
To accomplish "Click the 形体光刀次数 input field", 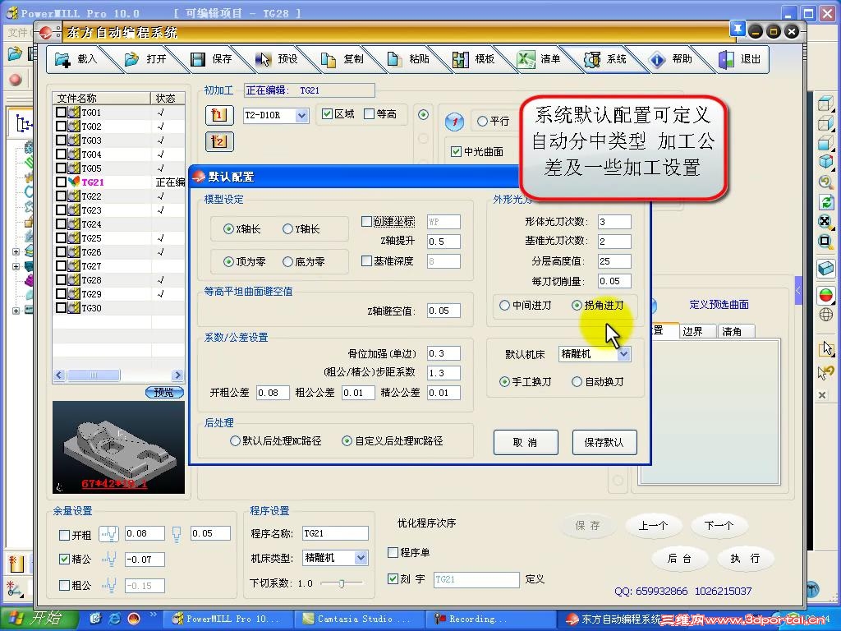I will point(614,222).
